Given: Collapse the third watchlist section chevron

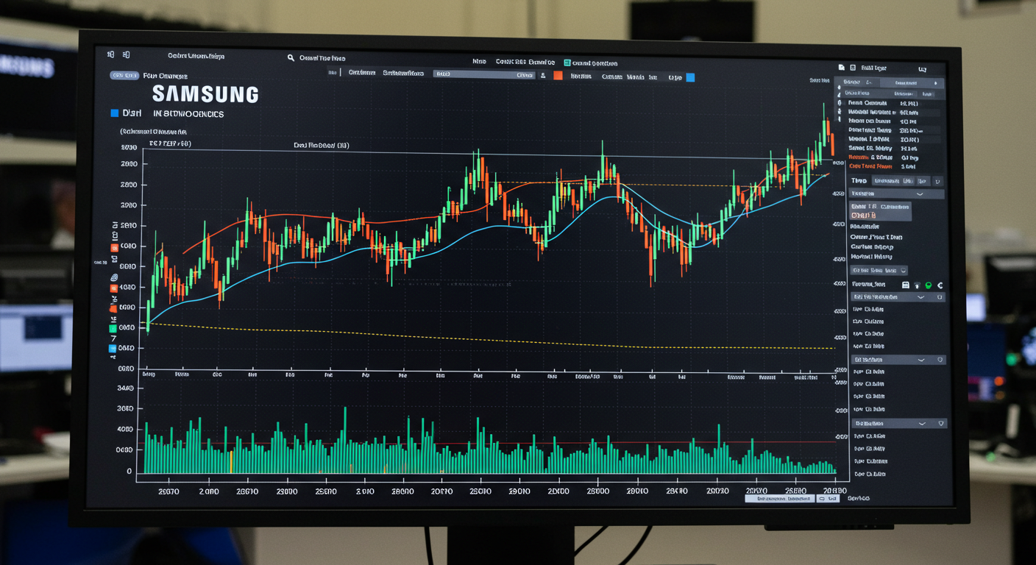Looking at the screenshot, I should (922, 424).
